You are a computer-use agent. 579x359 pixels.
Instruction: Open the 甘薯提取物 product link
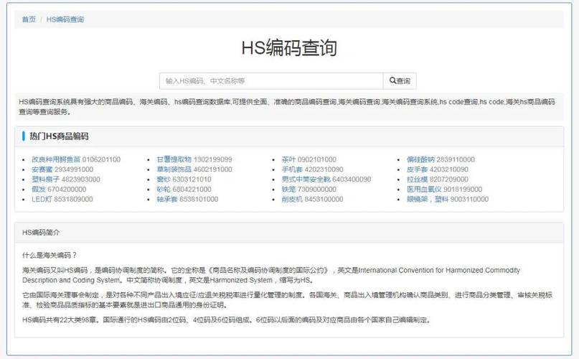coord(174,159)
